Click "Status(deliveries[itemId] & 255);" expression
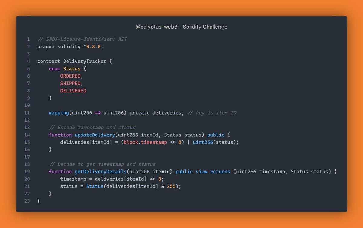The width and height of the screenshot is (363, 228). pyautogui.click(x=133, y=186)
